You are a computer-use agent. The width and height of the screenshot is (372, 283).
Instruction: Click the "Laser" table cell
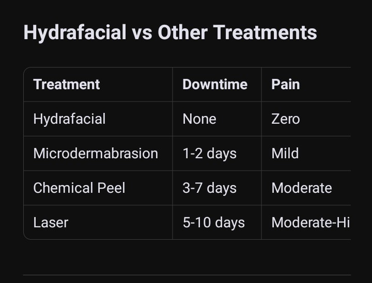pyautogui.click(x=51, y=223)
